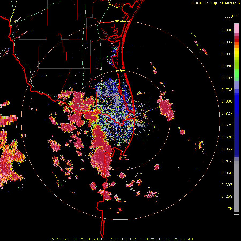241x241 pixels.
Task: Click the pink swatch at the top of the color bar
Action: pos(236,28)
